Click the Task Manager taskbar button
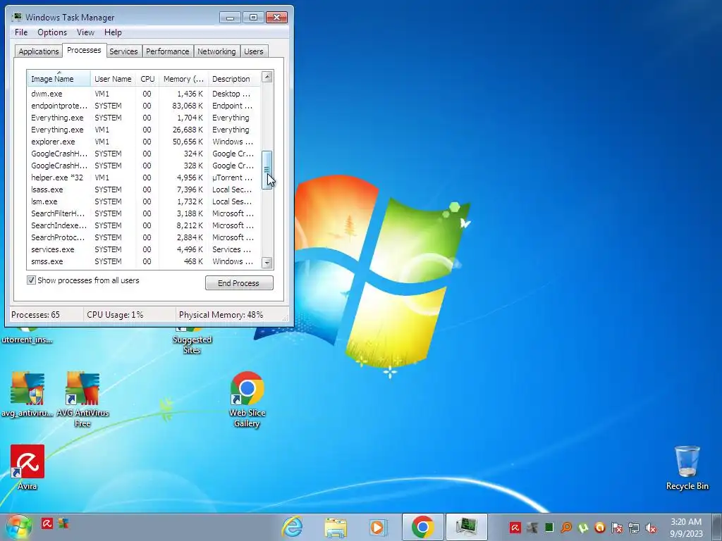 point(467,527)
